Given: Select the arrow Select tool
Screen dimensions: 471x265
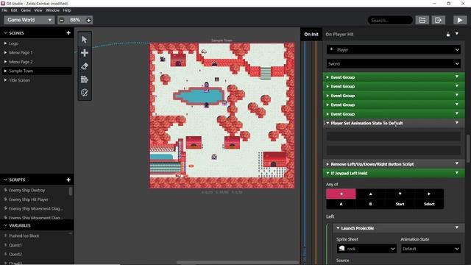Looking at the screenshot, I should coord(85,39).
